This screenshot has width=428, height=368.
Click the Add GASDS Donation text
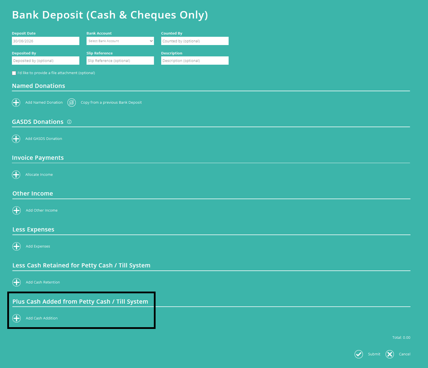(x=44, y=139)
